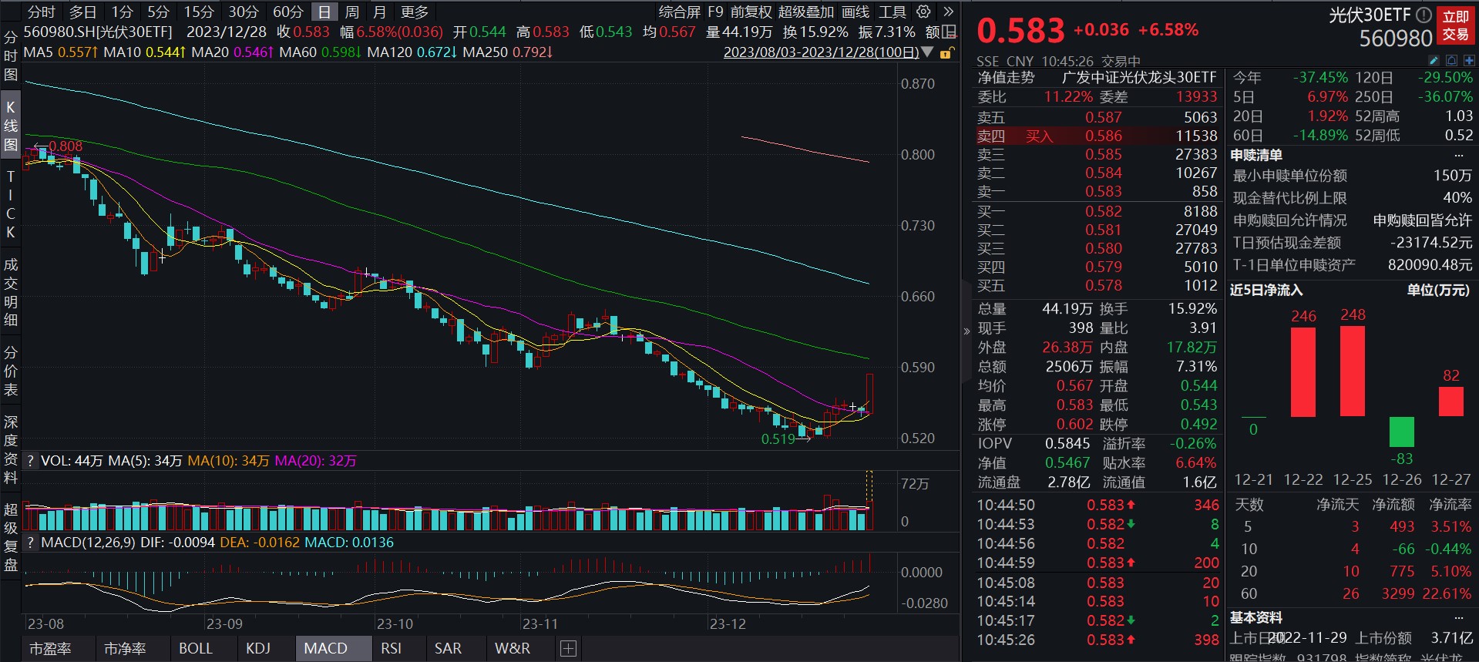Open the 更多 period options
Image resolution: width=1479 pixels, height=662 pixels.
pyautogui.click(x=415, y=12)
